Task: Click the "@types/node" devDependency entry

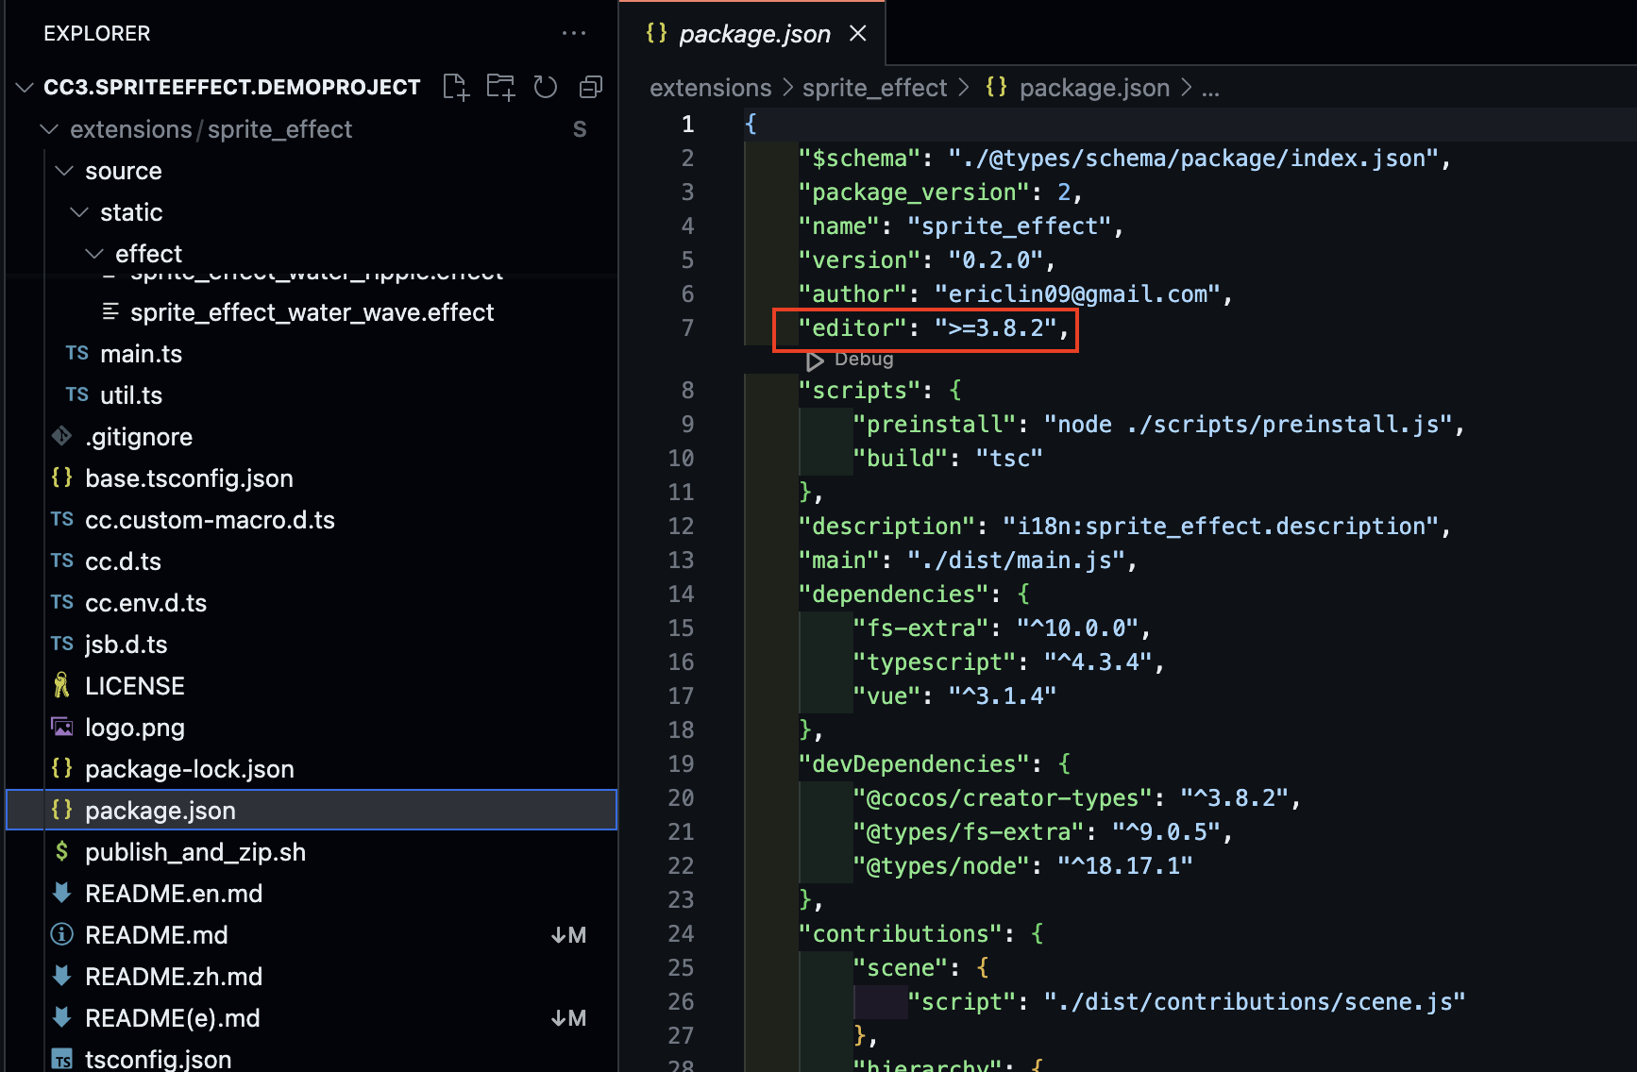Action: 1022,865
